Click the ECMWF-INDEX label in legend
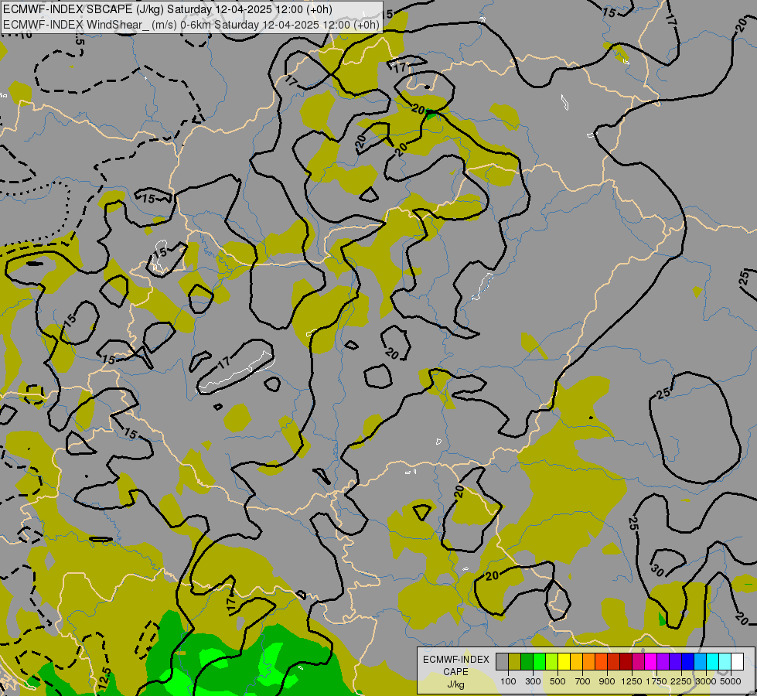Image resolution: width=757 pixels, height=696 pixels. (x=456, y=660)
